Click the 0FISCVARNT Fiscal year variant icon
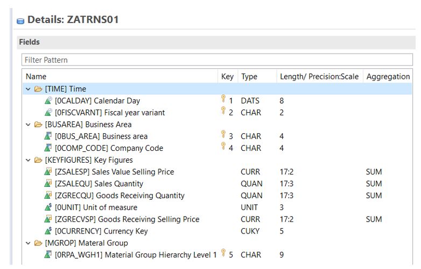 pos(48,112)
